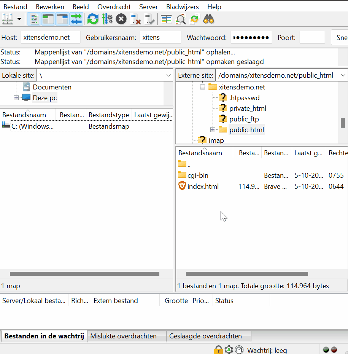
Task: Select .htpasswd in remote tree
Action: coord(244,98)
